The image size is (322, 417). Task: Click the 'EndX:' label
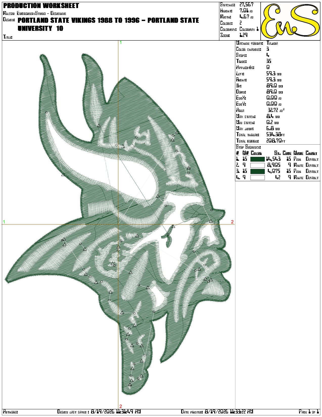coord(241,98)
